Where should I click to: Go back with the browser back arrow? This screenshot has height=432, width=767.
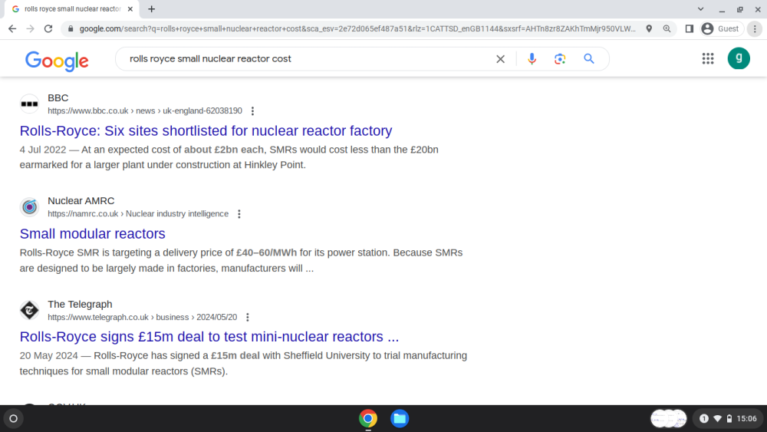[12, 29]
